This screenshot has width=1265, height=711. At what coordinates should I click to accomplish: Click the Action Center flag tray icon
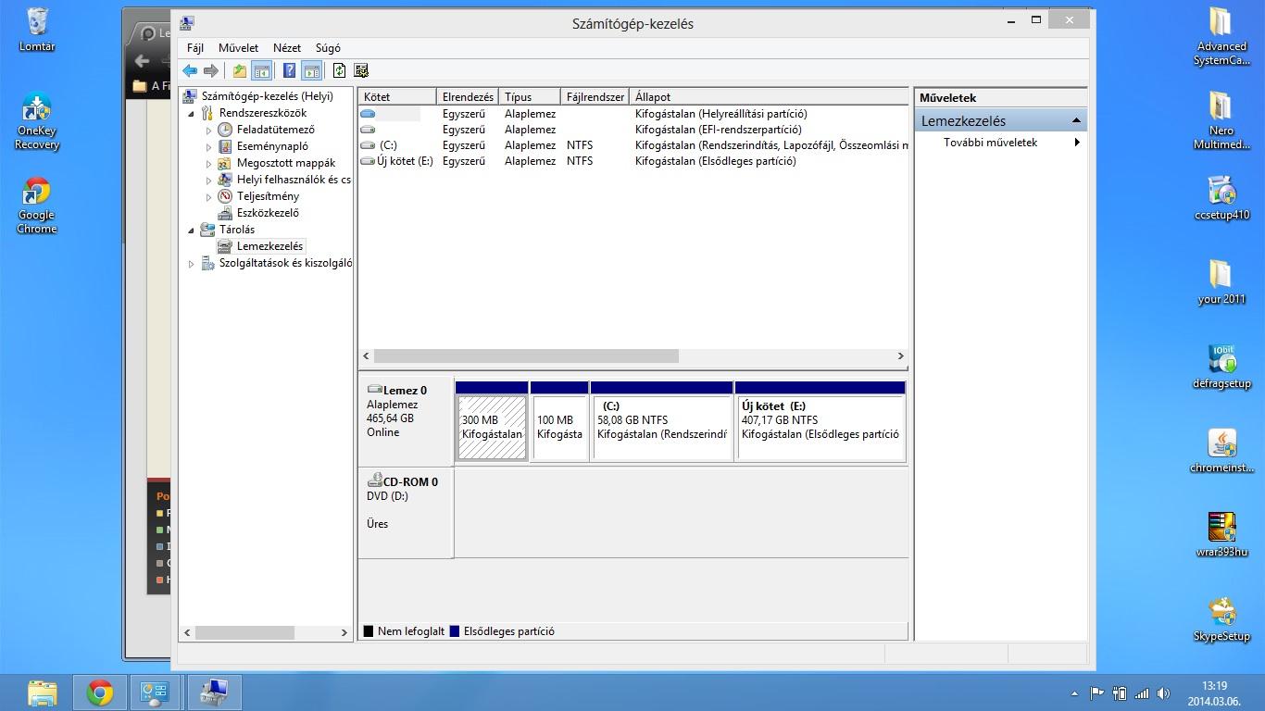tap(1096, 693)
